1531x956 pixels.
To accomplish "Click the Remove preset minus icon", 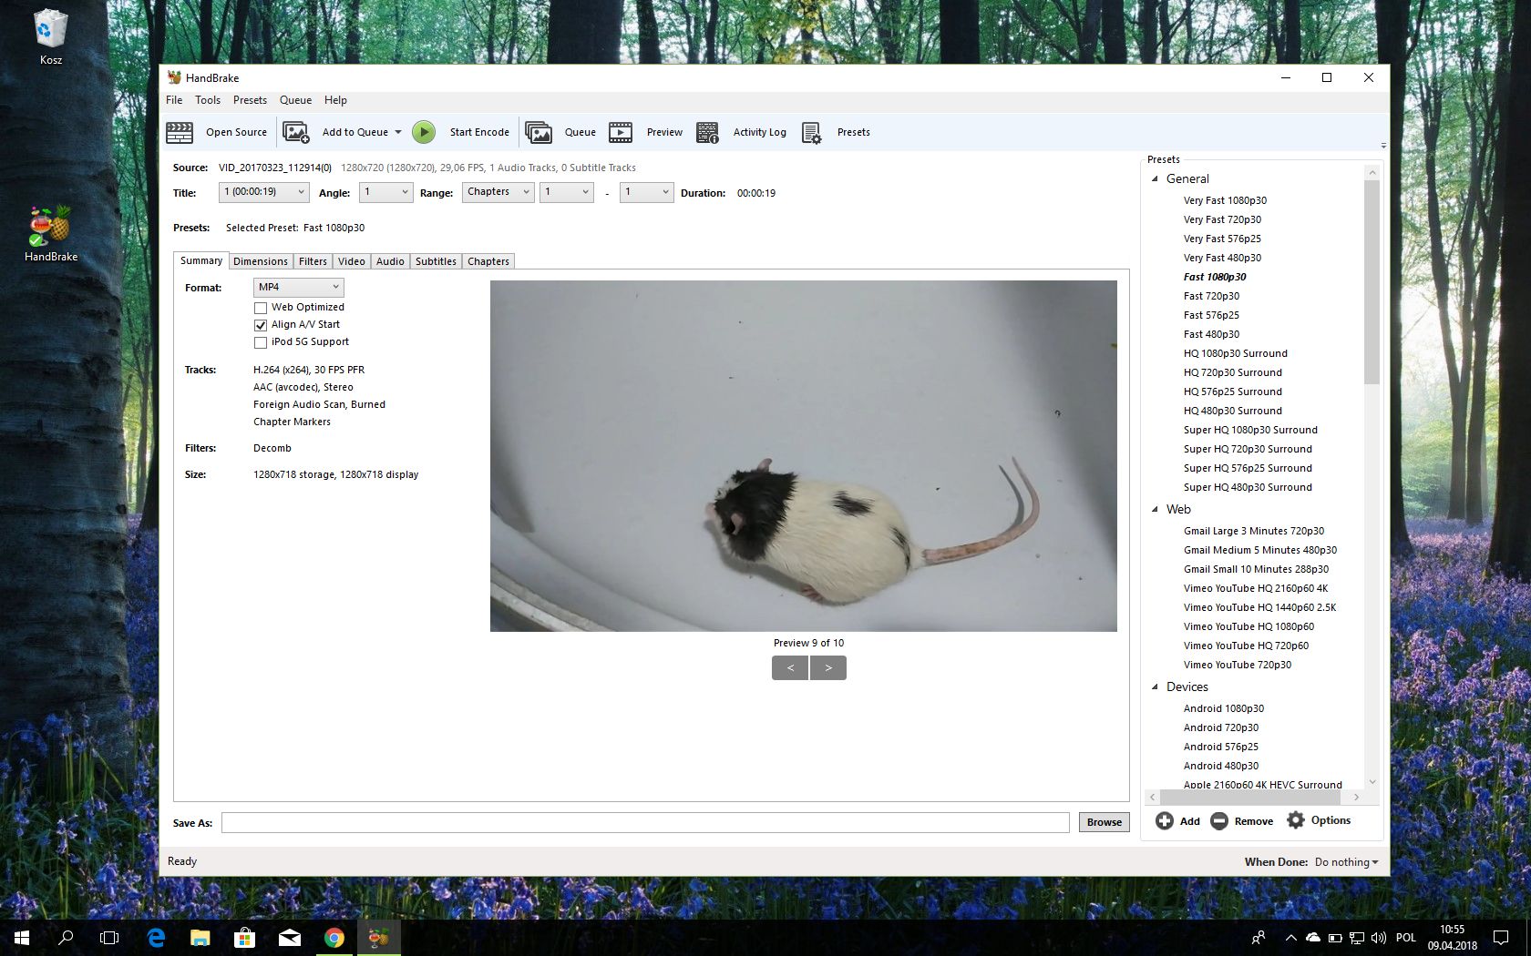I will pyautogui.click(x=1219, y=821).
